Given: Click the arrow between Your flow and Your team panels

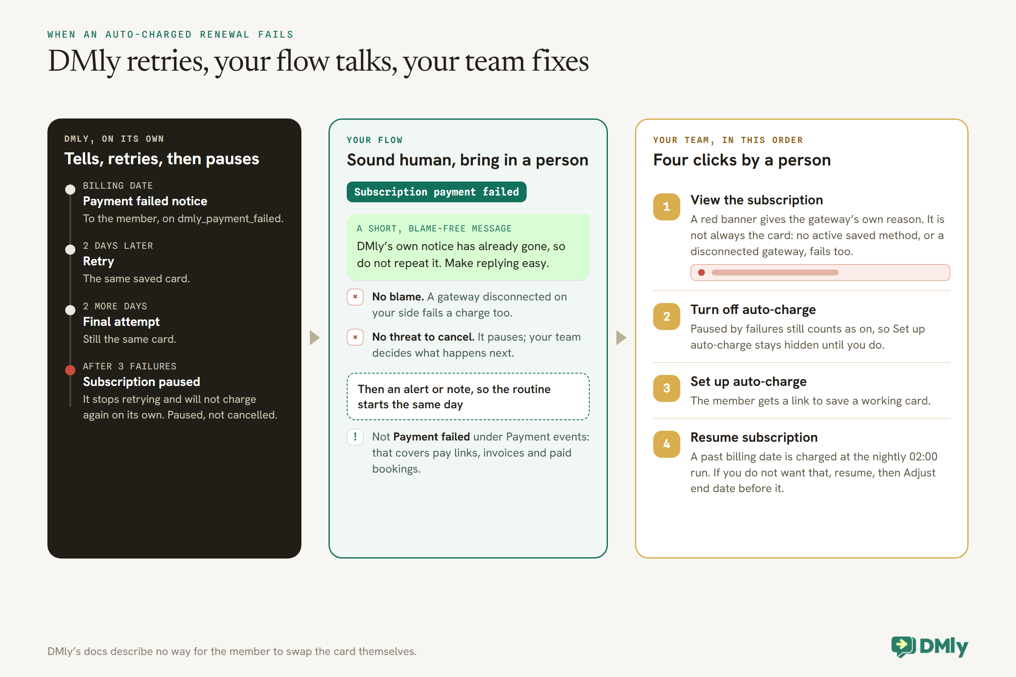Looking at the screenshot, I should (x=621, y=338).
